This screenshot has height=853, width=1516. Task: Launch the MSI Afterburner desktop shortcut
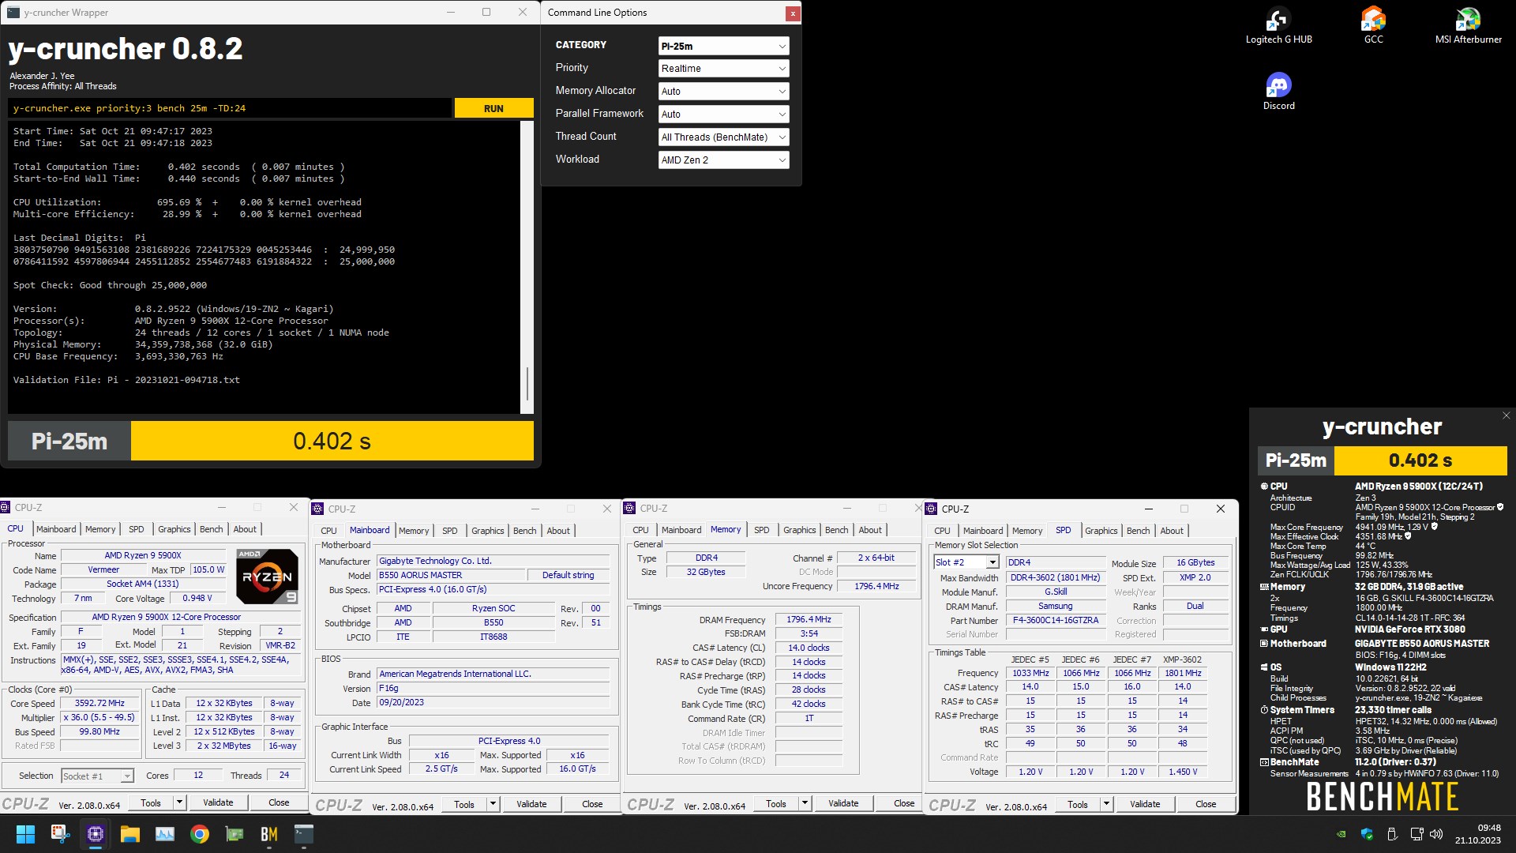[1468, 25]
